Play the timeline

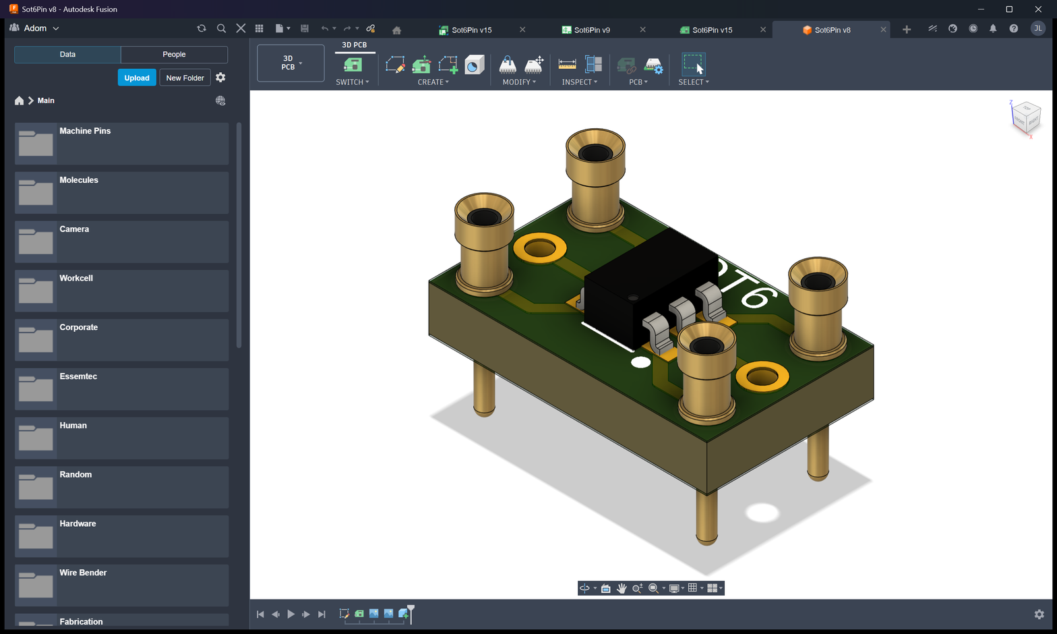291,614
